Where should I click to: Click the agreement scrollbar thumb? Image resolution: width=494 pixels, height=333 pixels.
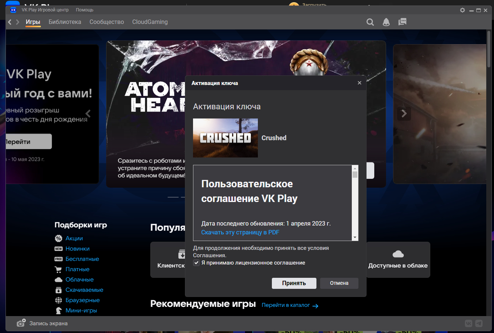(355, 174)
